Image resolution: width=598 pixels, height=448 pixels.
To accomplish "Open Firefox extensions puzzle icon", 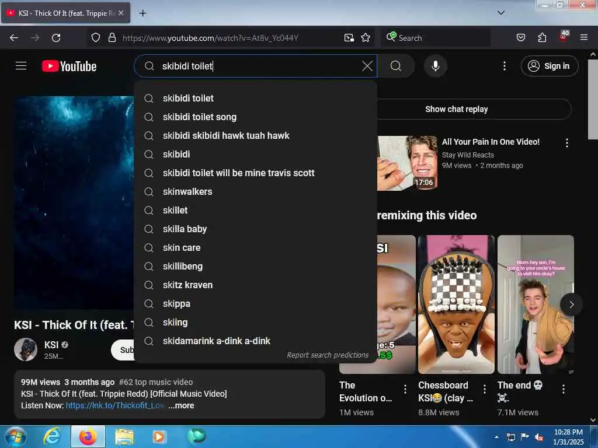I will point(542,37).
